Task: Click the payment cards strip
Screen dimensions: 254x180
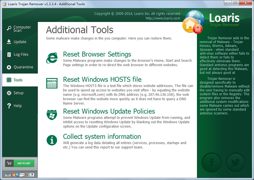Action: (20, 175)
